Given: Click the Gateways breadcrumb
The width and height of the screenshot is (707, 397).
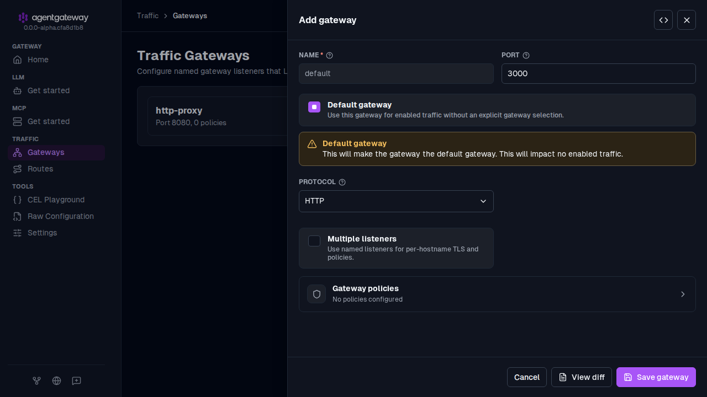Looking at the screenshot, I should click(x=190, y=15).
